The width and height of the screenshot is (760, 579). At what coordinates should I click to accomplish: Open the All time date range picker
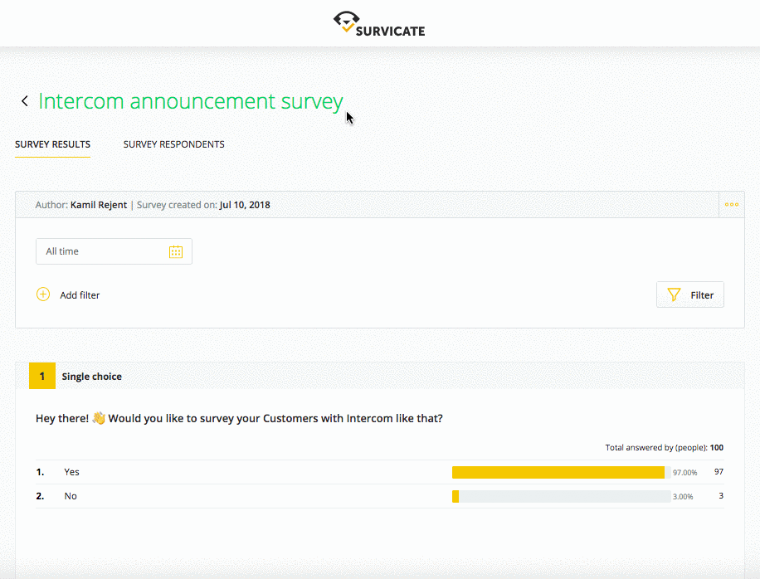tap(114, 251)
